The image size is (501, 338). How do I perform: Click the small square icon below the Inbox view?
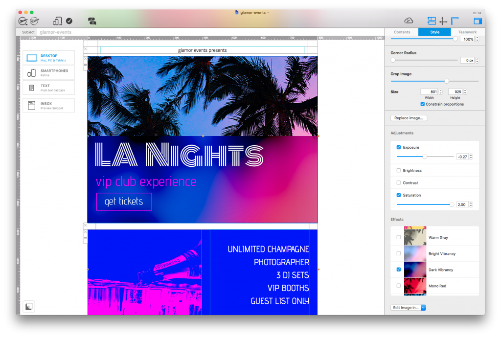tap(29, 306)
